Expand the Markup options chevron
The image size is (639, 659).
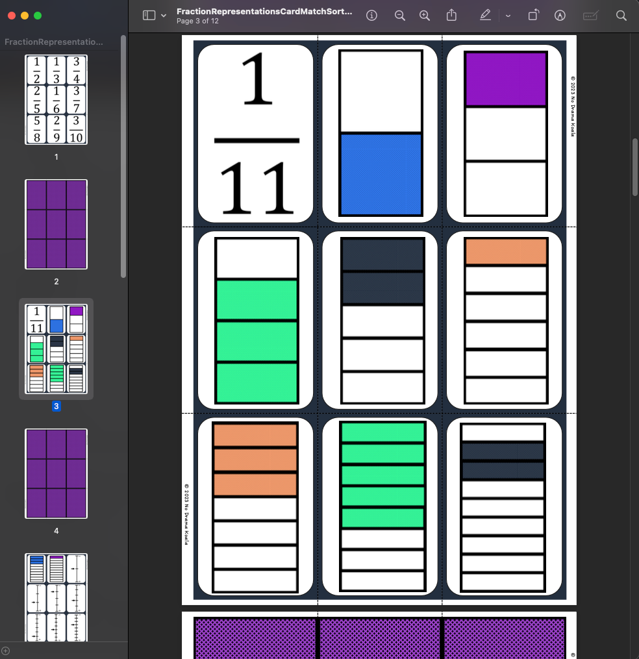point(508,15)
